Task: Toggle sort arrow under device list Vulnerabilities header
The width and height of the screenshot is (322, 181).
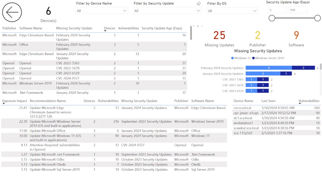Action: 300,104
